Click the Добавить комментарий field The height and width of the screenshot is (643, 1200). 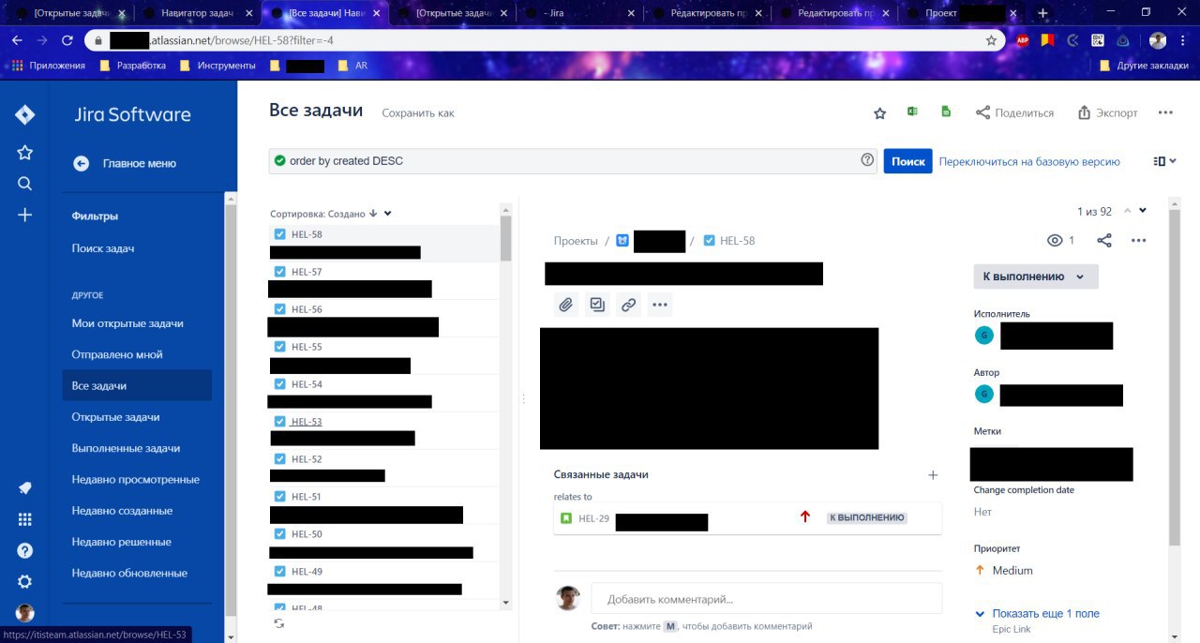click(x=766, y=599)
